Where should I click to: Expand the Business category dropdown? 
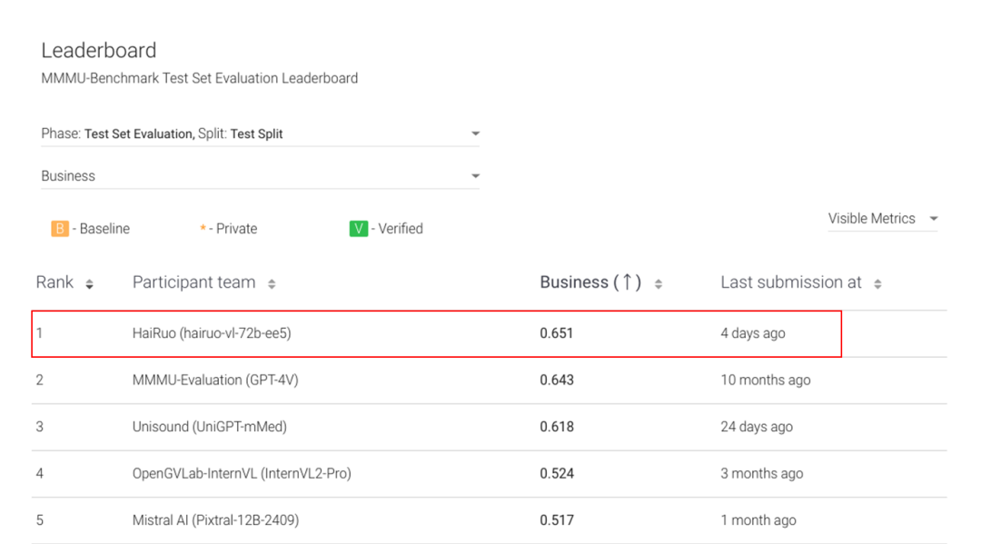click(x=260, y=176)
